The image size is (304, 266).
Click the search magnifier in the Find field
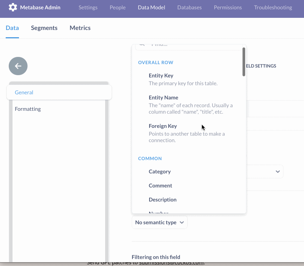coord(141,44)
